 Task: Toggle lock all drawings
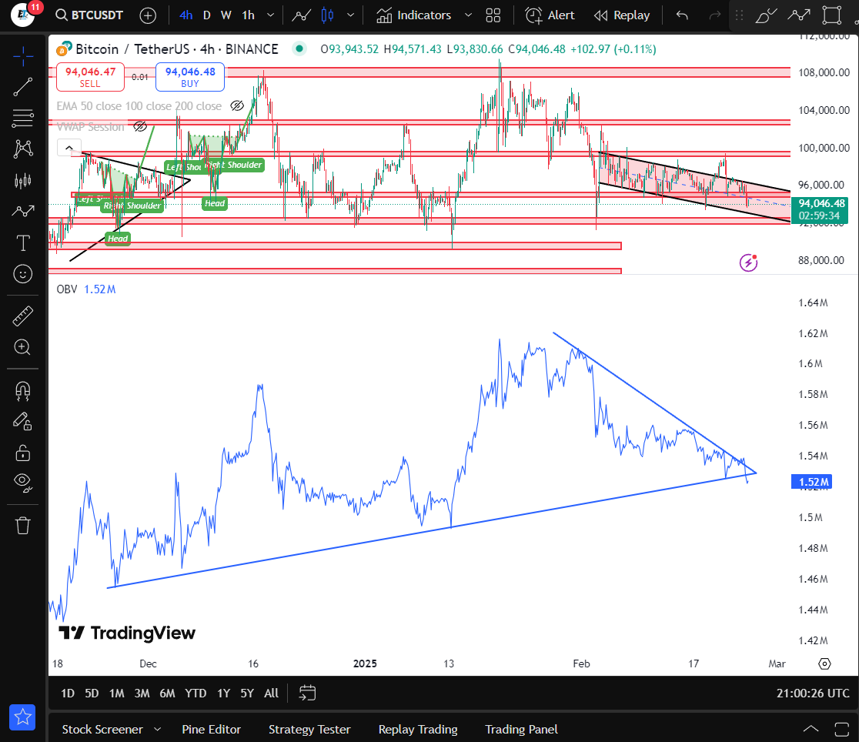[23, 453]
